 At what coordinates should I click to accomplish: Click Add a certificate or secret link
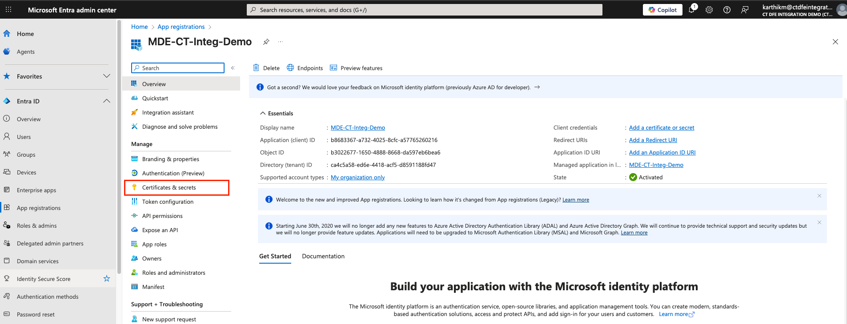[x=661, y=128]
